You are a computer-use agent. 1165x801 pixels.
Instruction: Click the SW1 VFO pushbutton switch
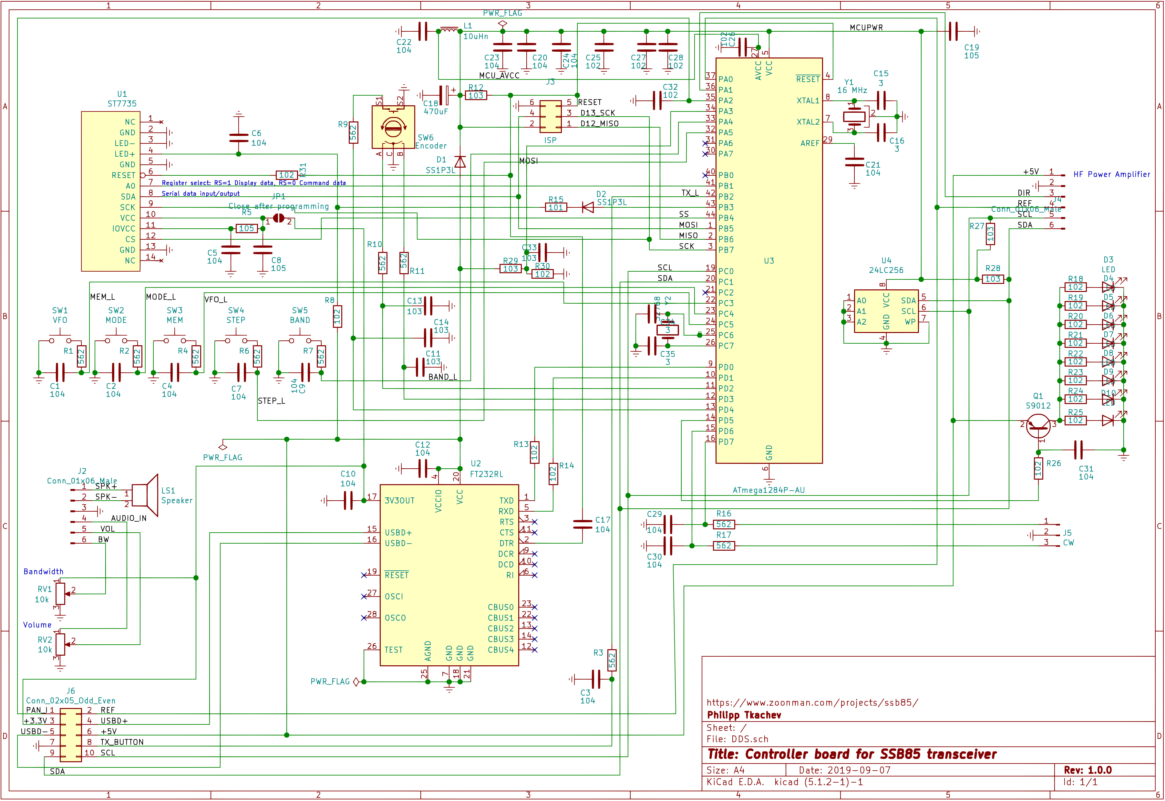coord(60,338)
